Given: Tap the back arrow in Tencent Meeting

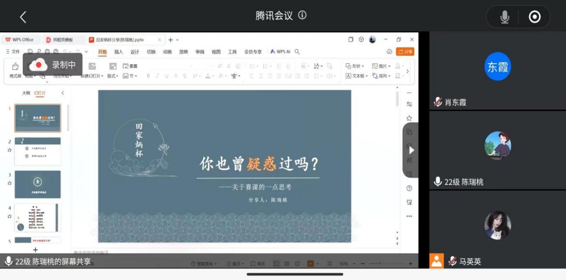Looking at the screenshot, I should click(23, 17).
